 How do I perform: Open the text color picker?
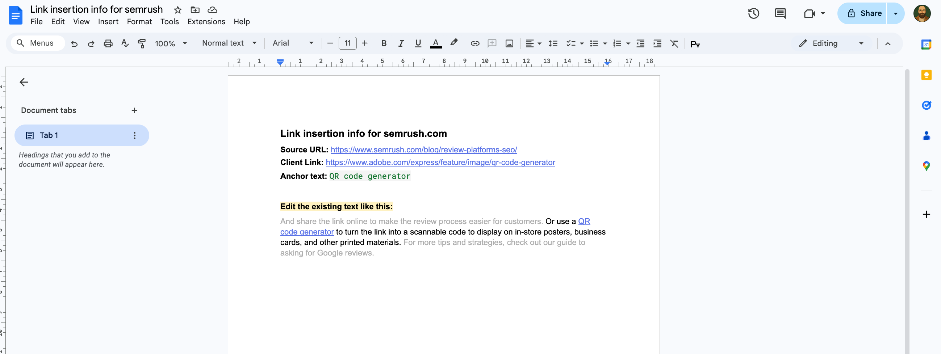tap(435, 43)
